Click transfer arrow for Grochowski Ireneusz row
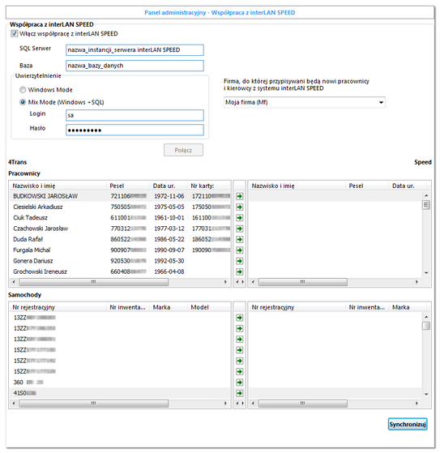This screenshot has width=440, height=453. tap(239, 271)
